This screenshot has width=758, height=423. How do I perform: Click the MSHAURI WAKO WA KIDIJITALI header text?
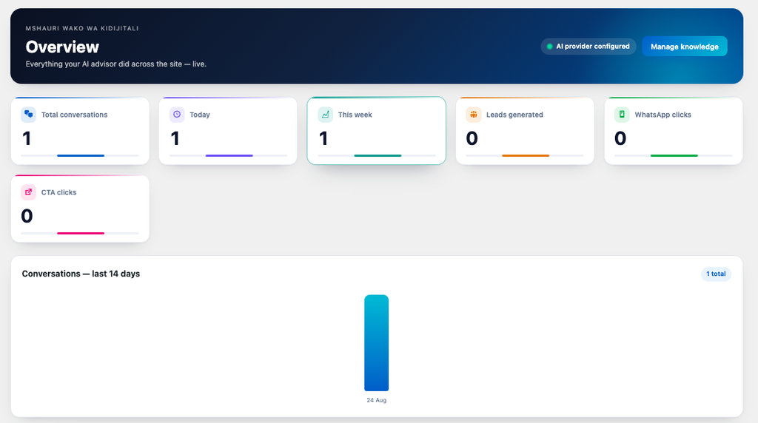click(82, 29)
